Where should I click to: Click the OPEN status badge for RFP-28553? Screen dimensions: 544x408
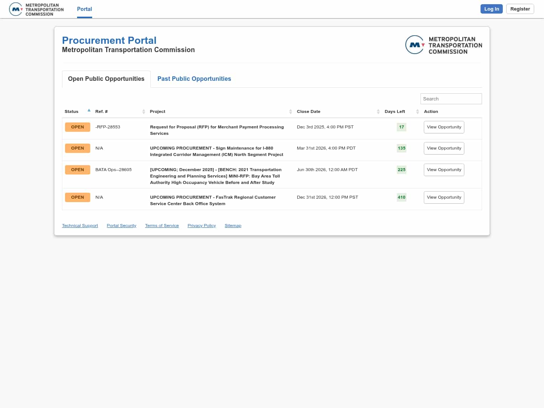(x=77, y=127)
